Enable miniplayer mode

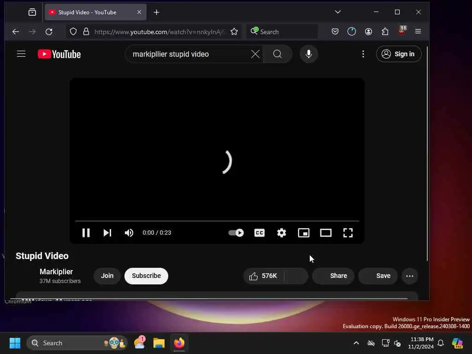click(x=304, y=233)
